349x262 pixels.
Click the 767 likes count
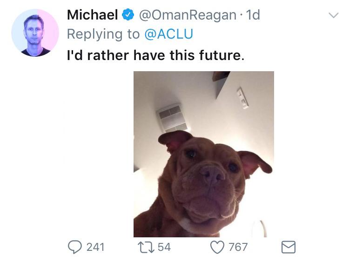click(238, 247)
